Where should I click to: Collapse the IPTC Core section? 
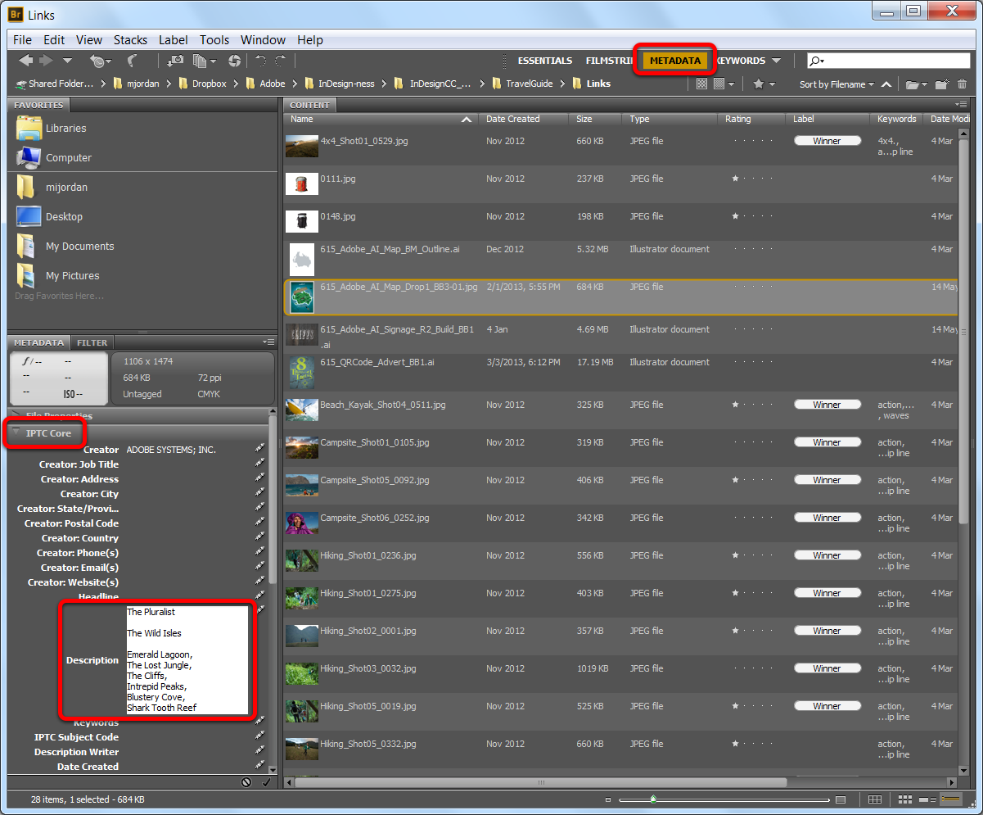(14, 432)
